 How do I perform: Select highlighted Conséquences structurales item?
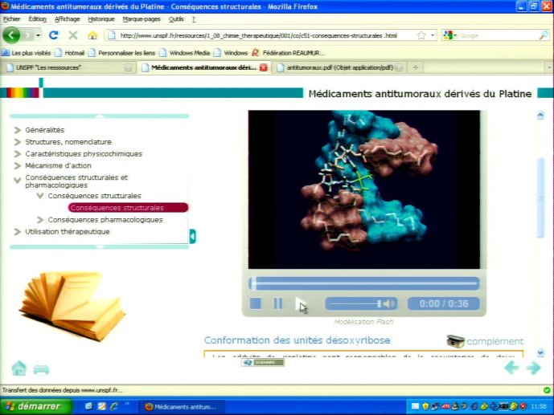[128, 208]
